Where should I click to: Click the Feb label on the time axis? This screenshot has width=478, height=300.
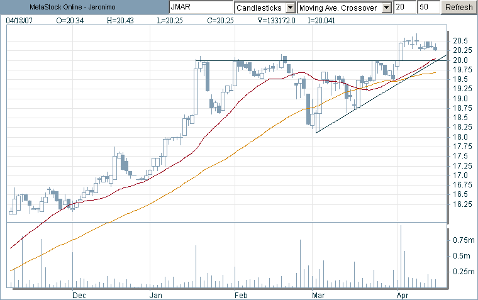click(x=241, y=296)
